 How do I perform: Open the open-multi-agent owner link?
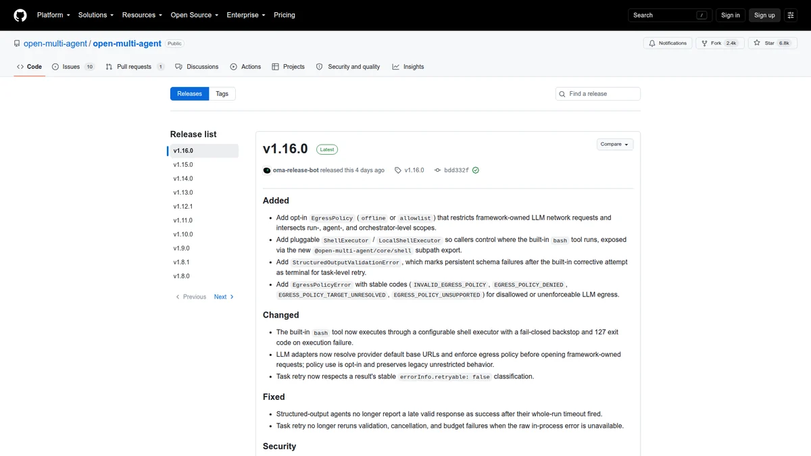pos(55,43)
